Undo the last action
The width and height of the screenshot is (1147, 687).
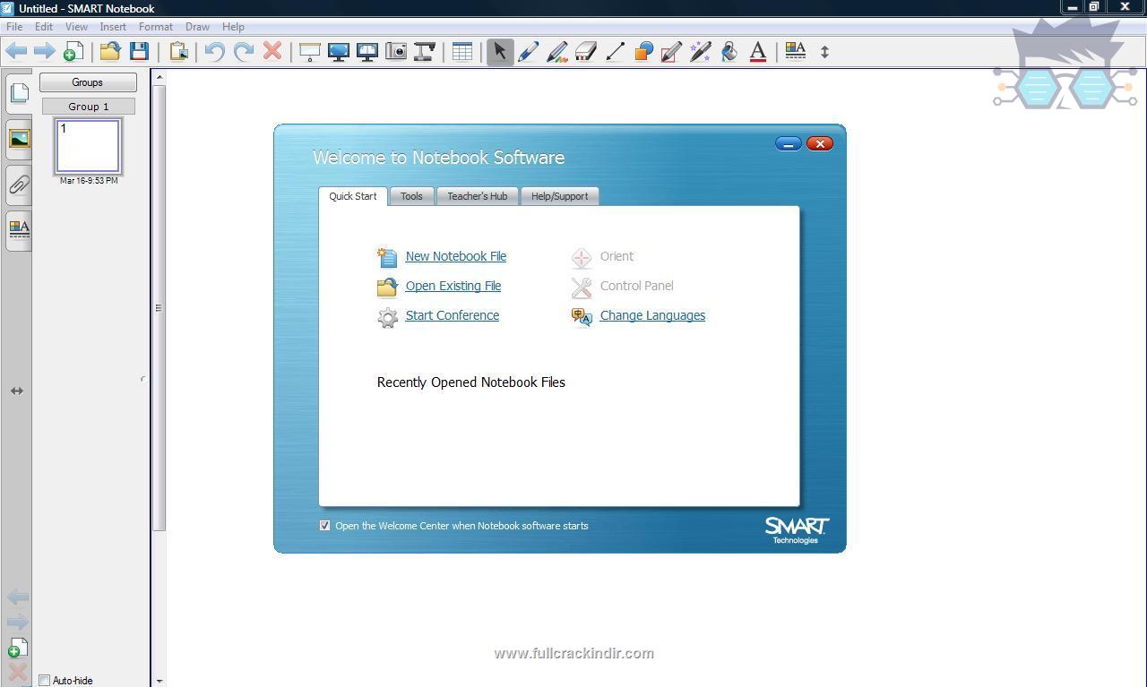coord(214,51)
